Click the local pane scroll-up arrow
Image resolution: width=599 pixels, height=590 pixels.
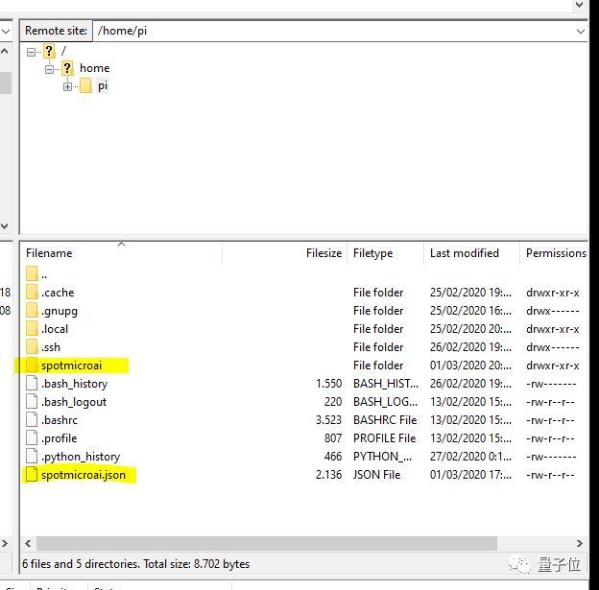(x=5, y=51)
